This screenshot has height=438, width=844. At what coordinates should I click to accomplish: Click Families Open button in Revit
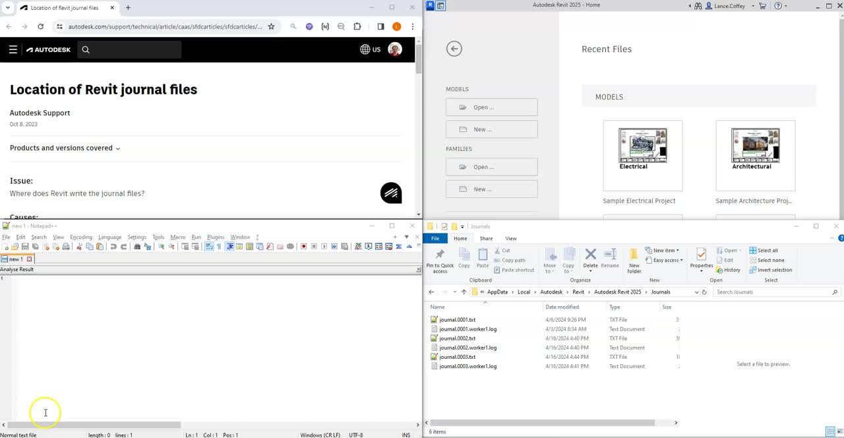pos(491,167)
